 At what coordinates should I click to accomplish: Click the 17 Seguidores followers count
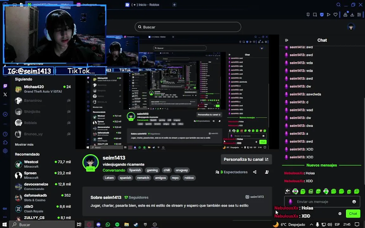click(136, 197)
